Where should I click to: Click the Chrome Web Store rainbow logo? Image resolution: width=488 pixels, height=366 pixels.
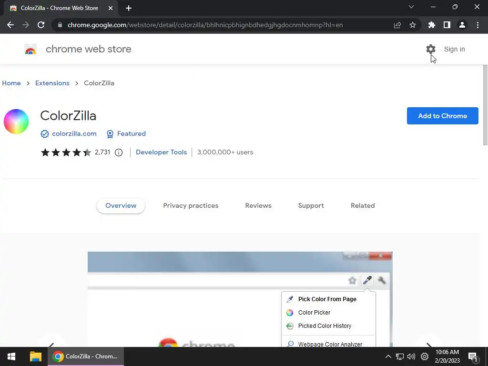click(x=30, y=49)
